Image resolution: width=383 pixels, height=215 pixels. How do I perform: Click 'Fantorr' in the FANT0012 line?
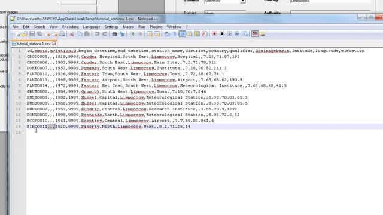tap(90, 74)
